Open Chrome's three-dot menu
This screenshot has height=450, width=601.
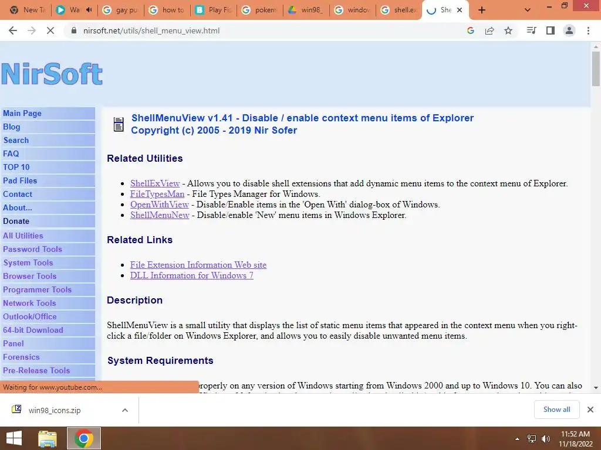point(588,30)
